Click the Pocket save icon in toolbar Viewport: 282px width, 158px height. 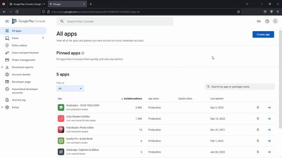[x=265, y=12]
